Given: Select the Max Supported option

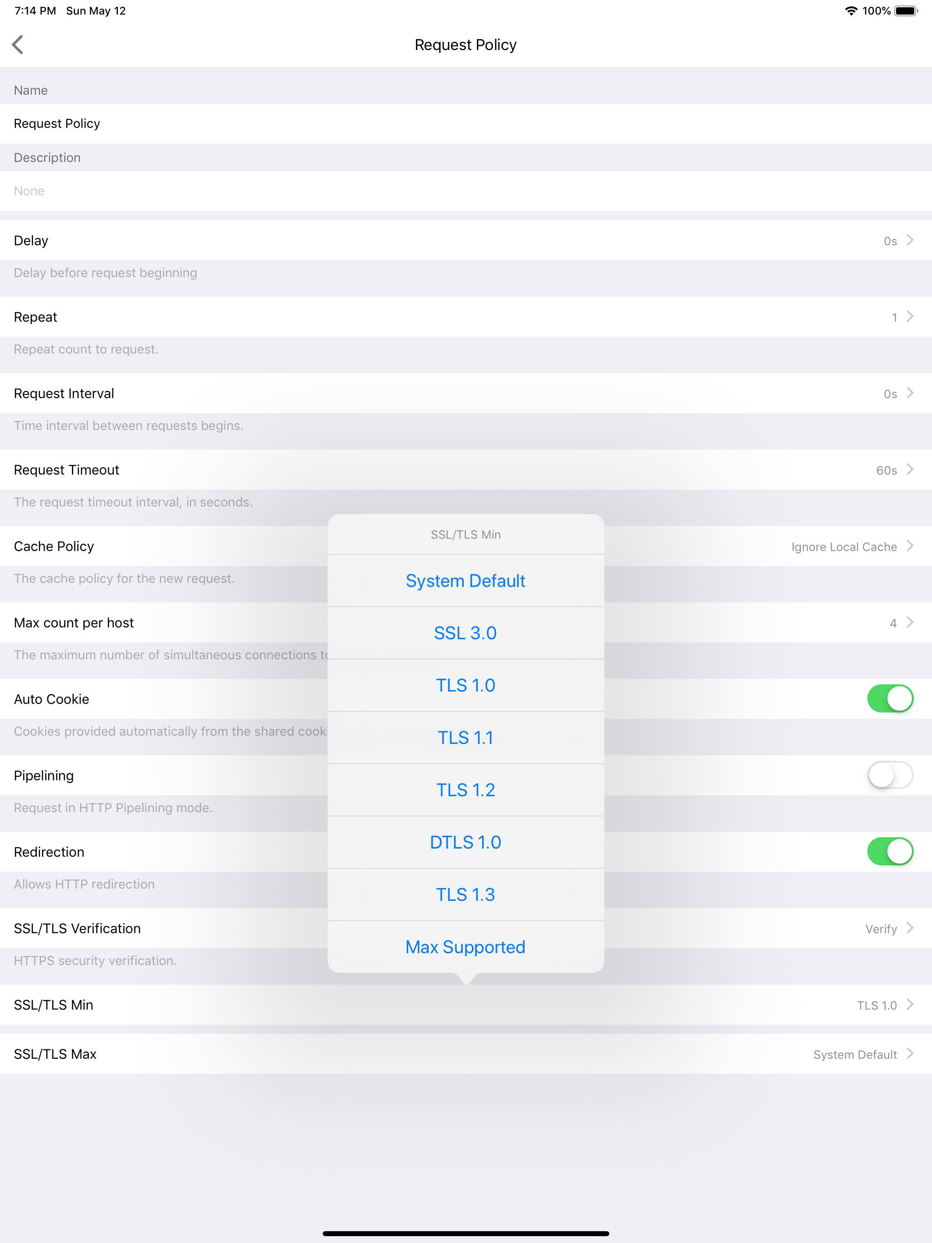Looking at the screenshot, I should (x=466, y=947).
